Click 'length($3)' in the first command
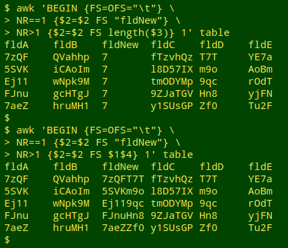This screenshot has height=248, width=288. tap(138, 33)
